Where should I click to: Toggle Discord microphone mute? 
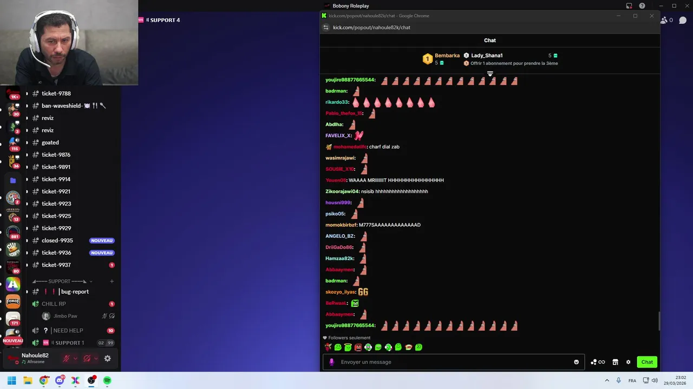(67, 358)
